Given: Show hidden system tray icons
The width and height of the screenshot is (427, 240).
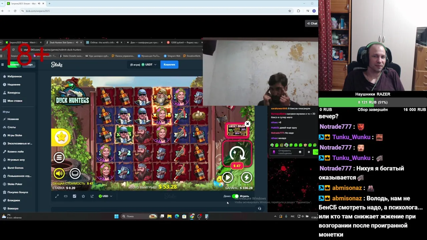Looking at the screenshot, I should [x=275, y=216].
